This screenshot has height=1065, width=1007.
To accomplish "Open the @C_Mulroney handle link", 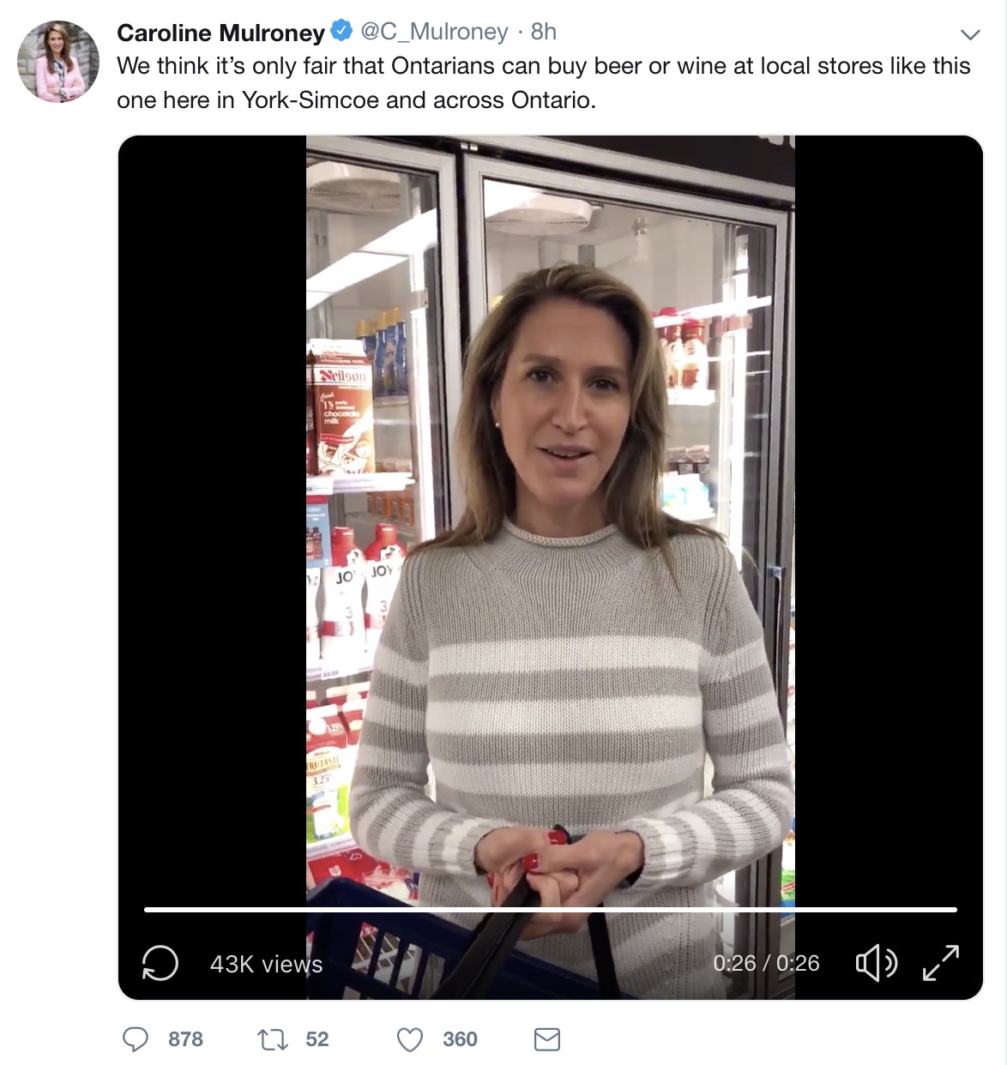I will [x=434, y=32].
